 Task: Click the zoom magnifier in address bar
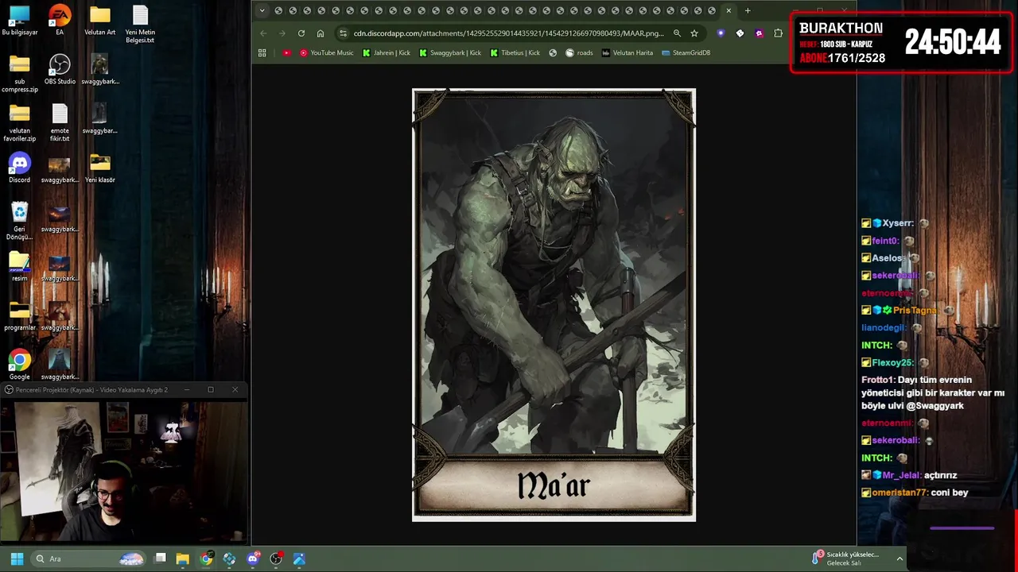[x=677, y=33]
